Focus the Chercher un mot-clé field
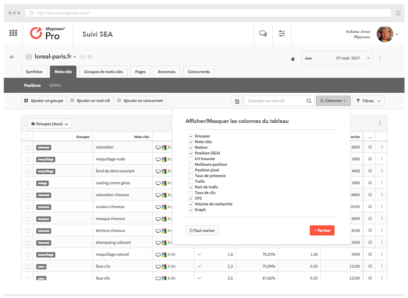Image resolution: width=408 pixels, height=298 pixels. 276,101
